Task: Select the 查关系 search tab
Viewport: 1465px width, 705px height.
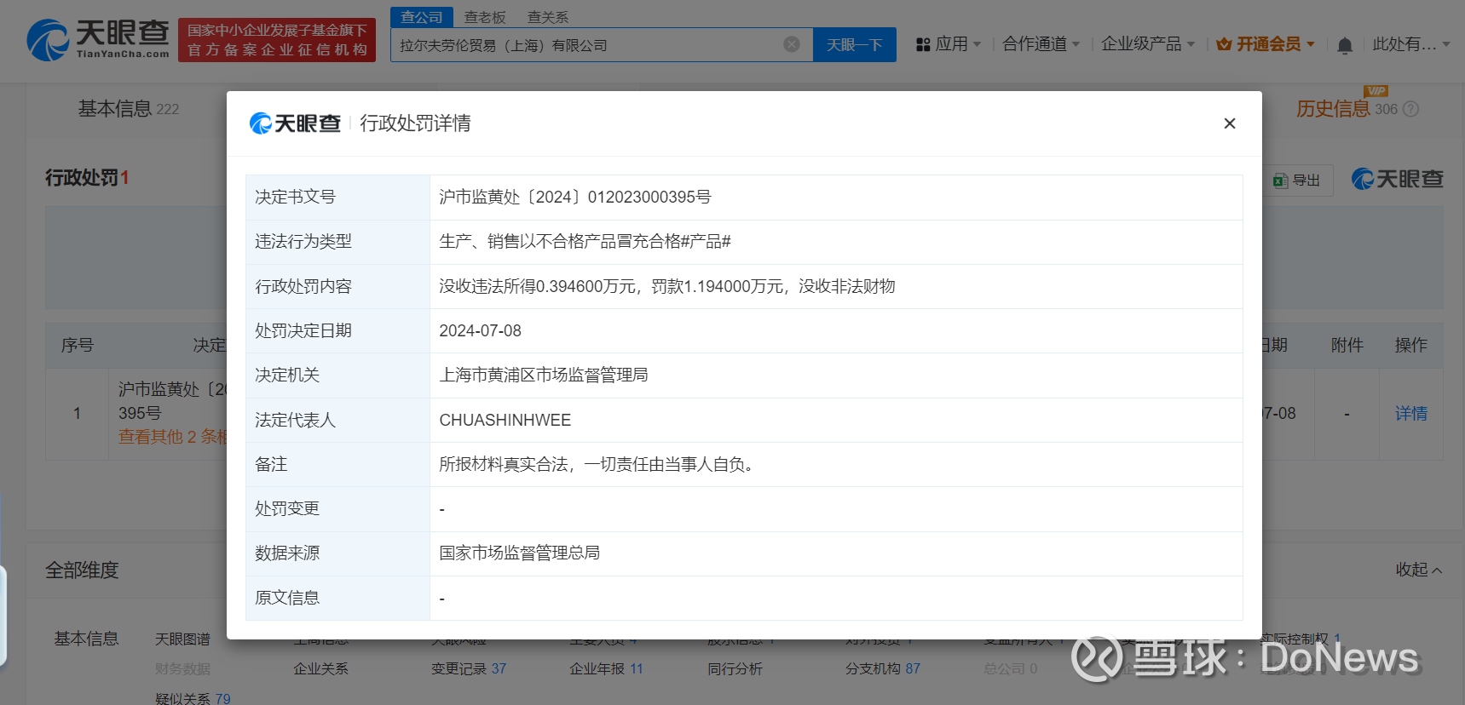Action: point(548,17)
